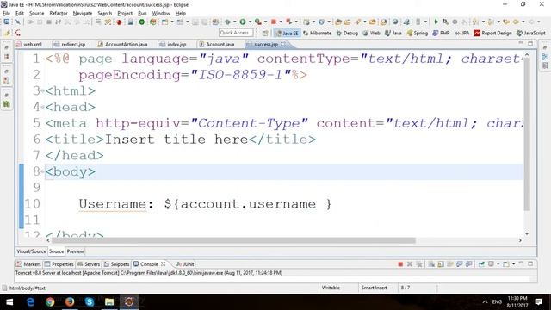Click the scroll right arrow of editor
551x310 pixels.
point(520,240)
